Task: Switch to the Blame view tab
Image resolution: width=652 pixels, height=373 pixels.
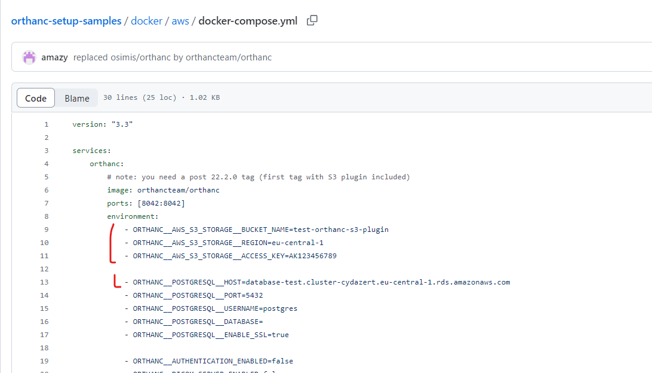Action: point(77,98)
